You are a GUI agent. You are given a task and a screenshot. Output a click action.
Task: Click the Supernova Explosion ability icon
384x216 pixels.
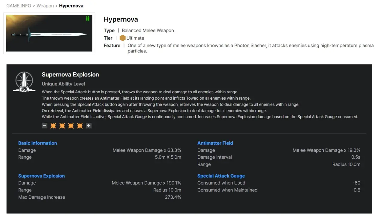pyautogui.click(x=24, y=81)
